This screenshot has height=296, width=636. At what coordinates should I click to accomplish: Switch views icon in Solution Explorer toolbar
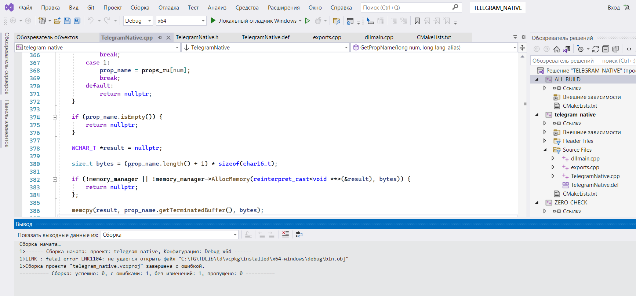(x=567, y=49)
